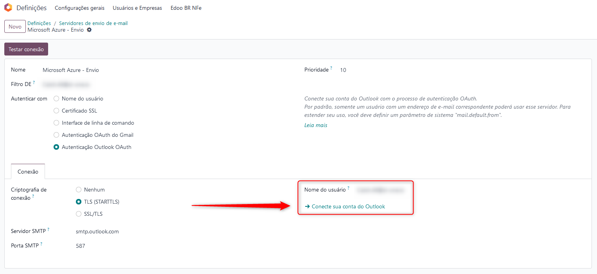Open the Edoo BR NFe menu
597x274 pixels.
tap(186, 8)
